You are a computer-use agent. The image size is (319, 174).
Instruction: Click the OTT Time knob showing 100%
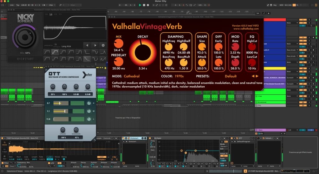click(x=64, y=87)
